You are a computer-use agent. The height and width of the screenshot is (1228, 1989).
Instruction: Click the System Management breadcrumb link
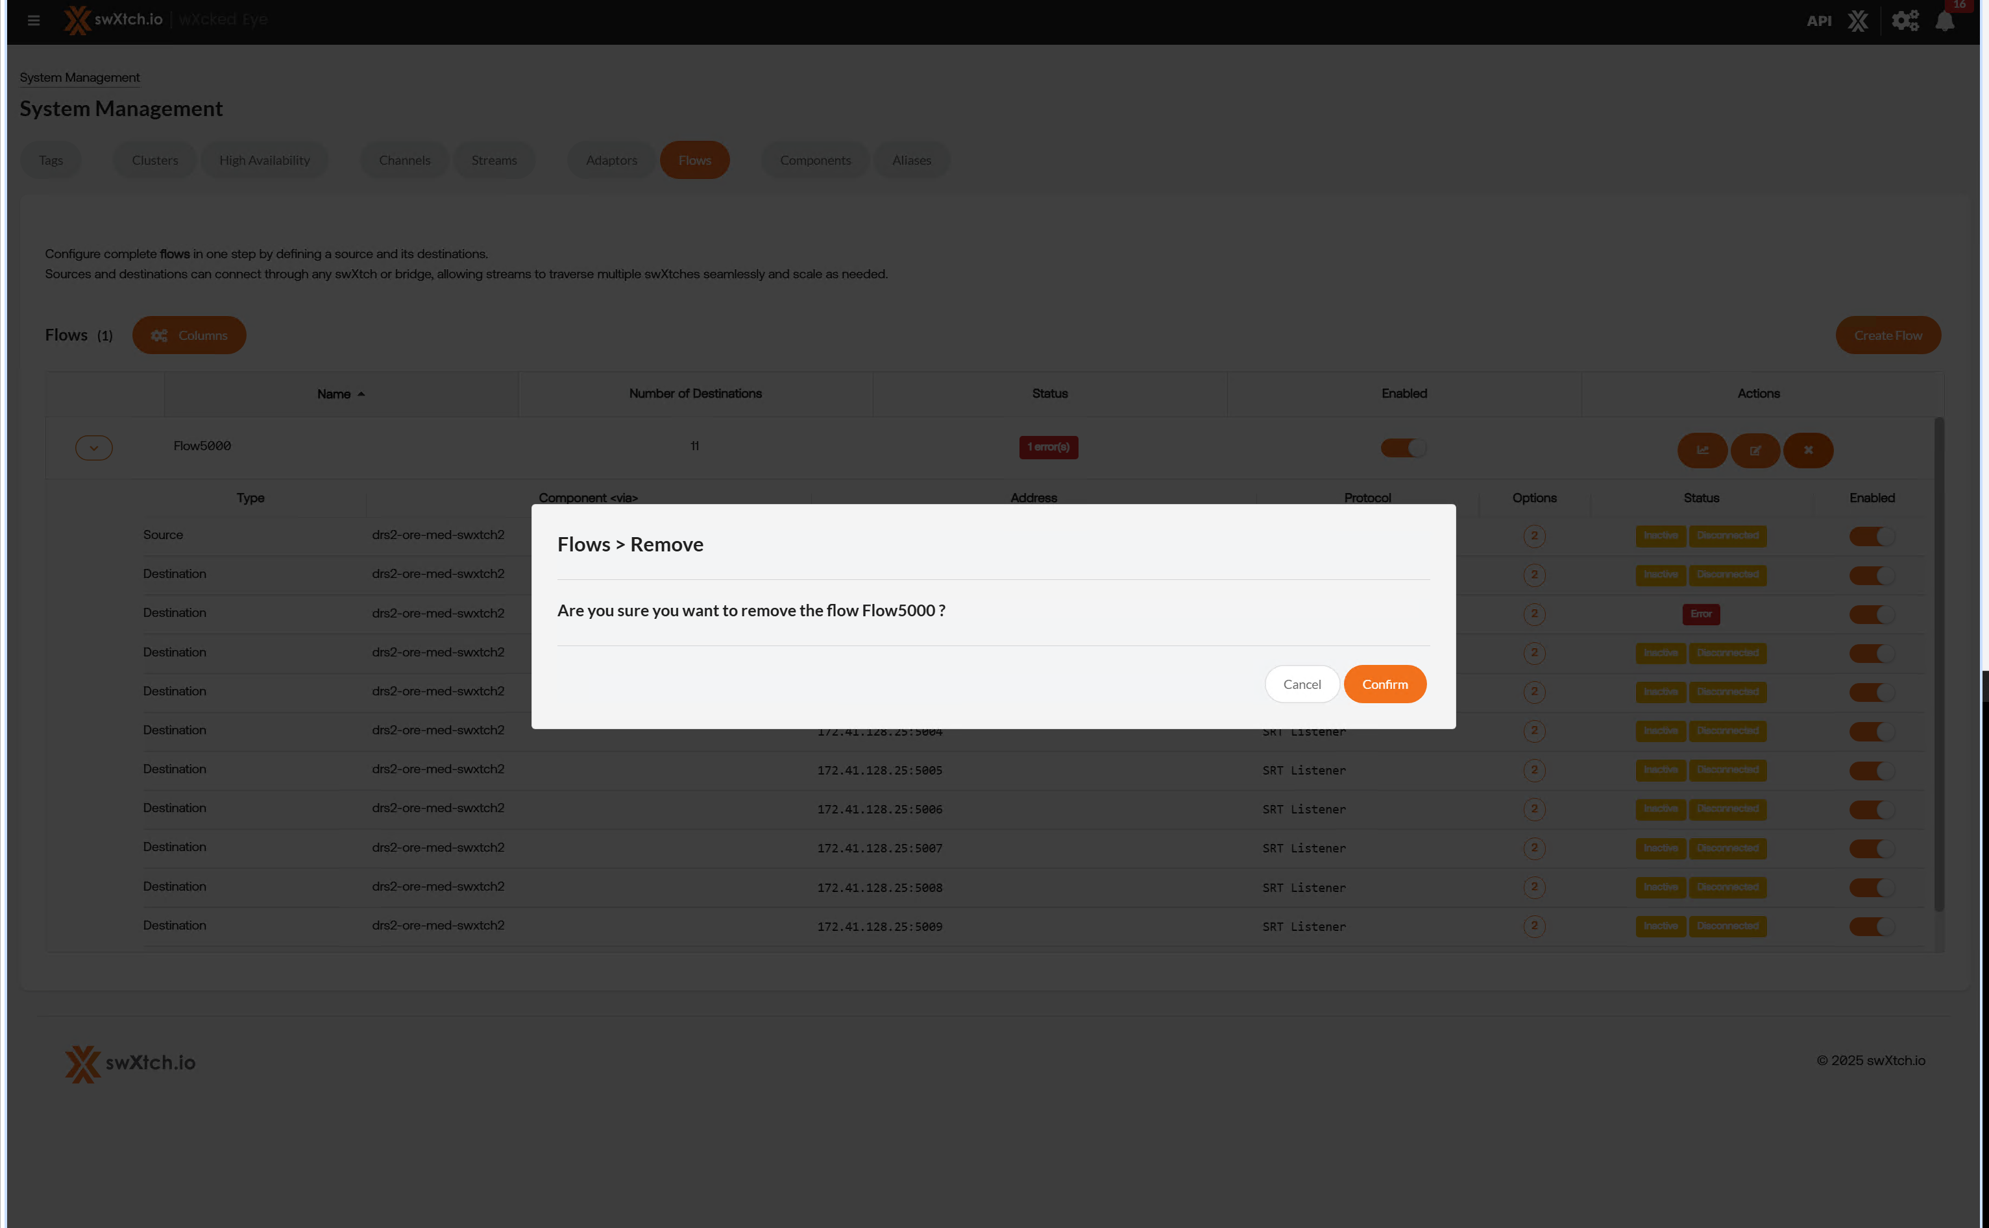[80, 77]
